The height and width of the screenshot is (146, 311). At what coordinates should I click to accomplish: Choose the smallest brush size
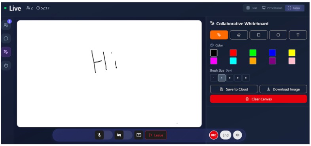(214, 78)
